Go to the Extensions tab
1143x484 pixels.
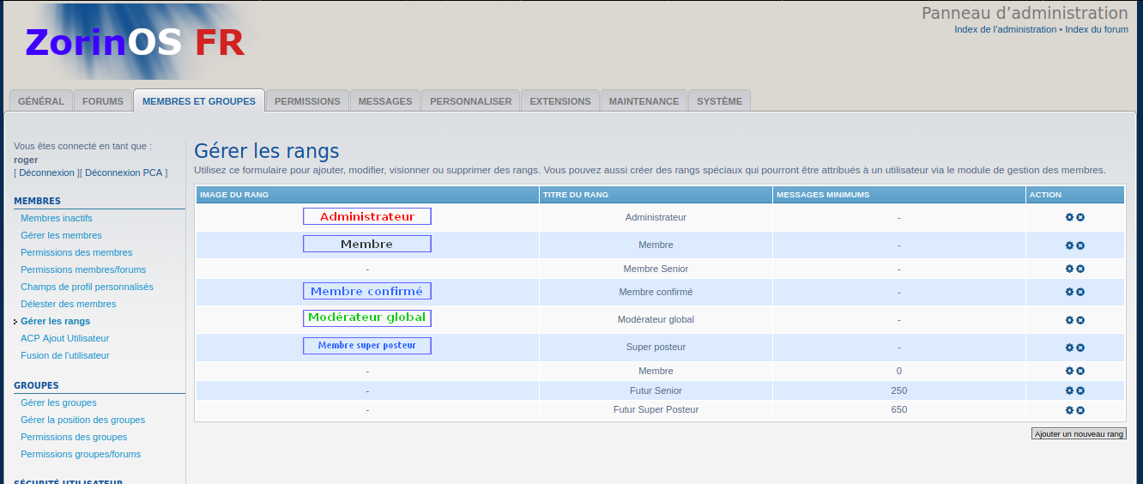pyautogui.click(x=559, y=101)
